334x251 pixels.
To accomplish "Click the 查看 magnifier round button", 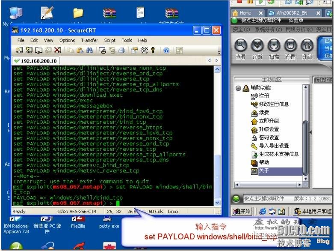I will 241,45.
